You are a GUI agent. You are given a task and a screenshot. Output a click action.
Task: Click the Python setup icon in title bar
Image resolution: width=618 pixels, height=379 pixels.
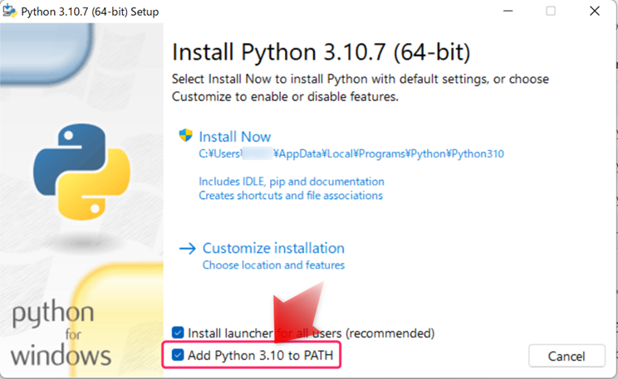coord(10,12)
